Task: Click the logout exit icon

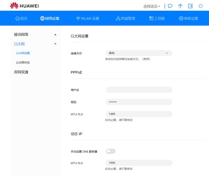Action: point(190,6)
